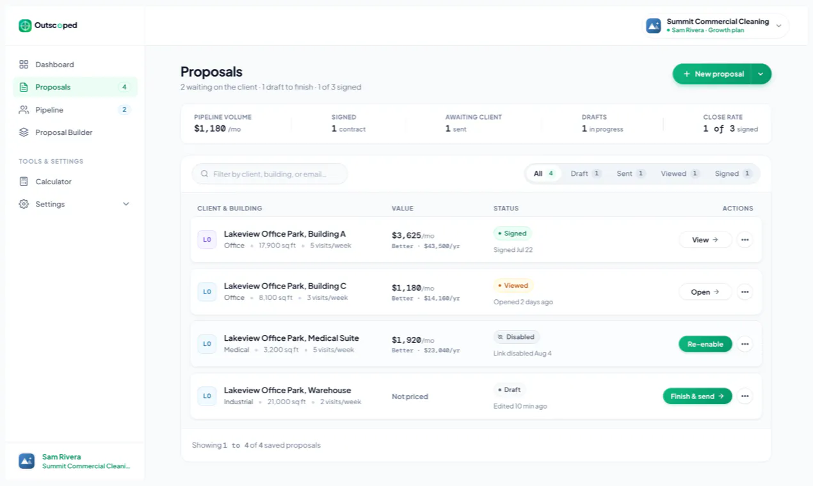813x486 pixels.
Task: Click the Outscoped logo icon
Action: pos(25,26)
